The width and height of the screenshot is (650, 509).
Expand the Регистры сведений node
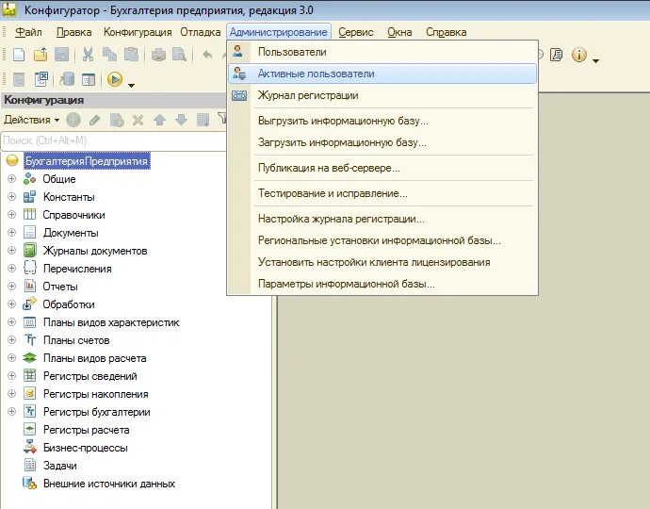(x=11, y=375)
